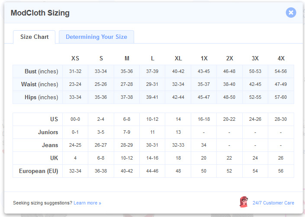
Task: Click bust value 46-48
Action: (229, 71)
